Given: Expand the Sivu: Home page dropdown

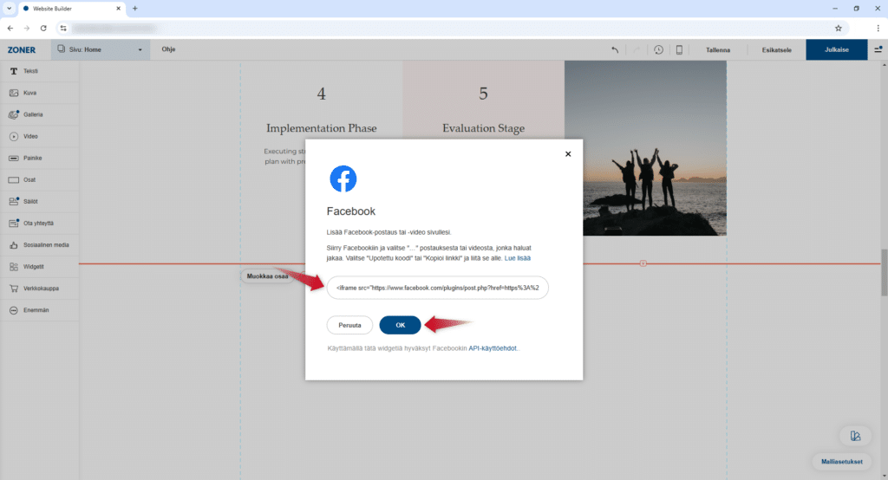Looking at the screenshot, I should 99,49.
